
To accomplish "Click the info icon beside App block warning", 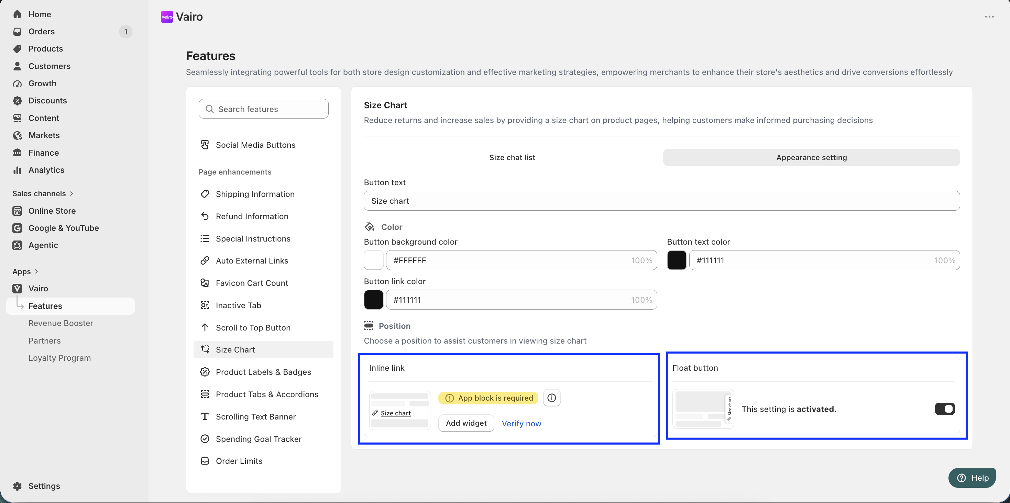I will pyautogui.click(x=551, y=398).
